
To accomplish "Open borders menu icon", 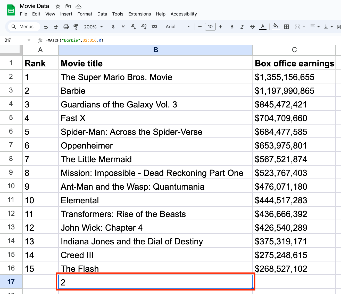I will tap(286, 27).
